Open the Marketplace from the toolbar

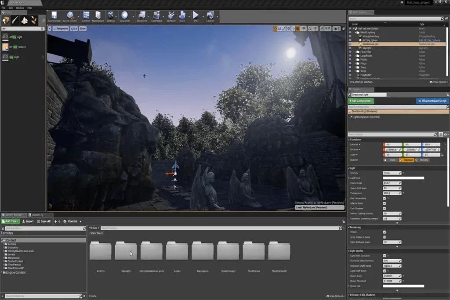(x=98, y=16)
